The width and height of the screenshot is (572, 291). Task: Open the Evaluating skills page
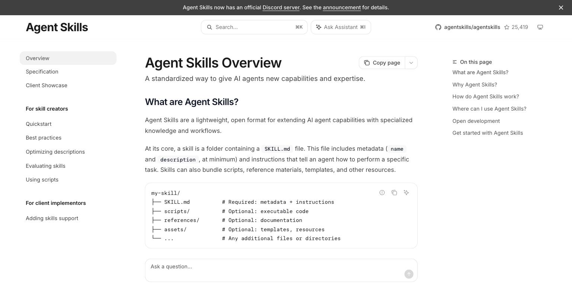(45, 166)
